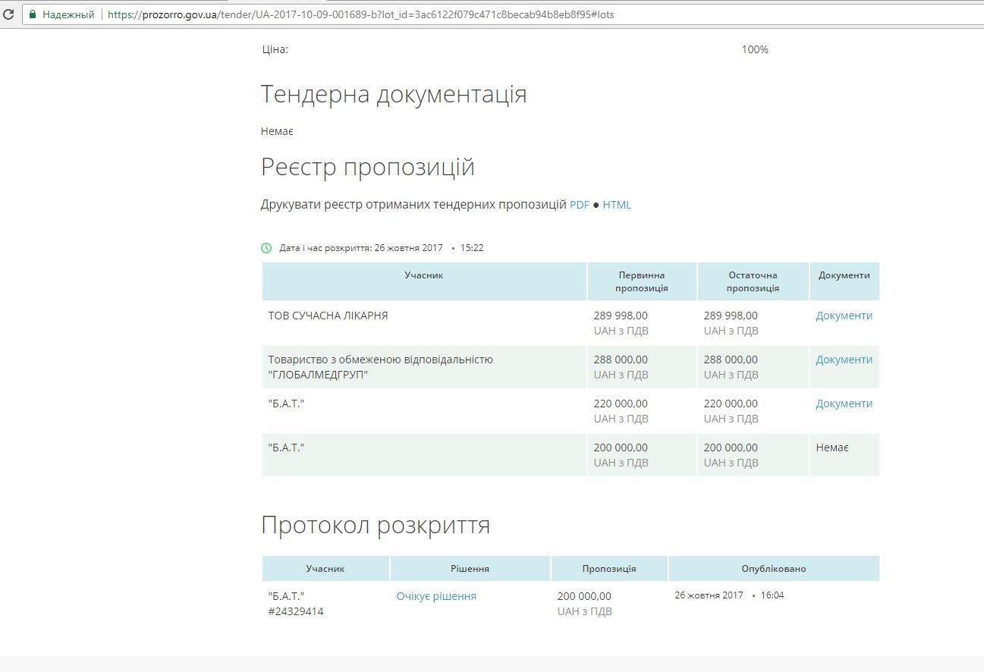Open Документи for ТОВ СУЧАСНА ЛІКАРНЯ
Viewport: 984px width, 672px height.
pyautogui.click(x=844, y=316)
